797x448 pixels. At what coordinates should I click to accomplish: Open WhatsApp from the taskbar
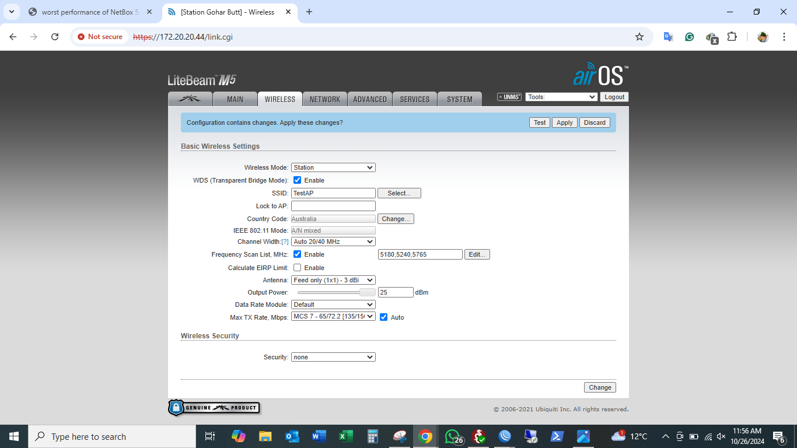coord(453,436)
